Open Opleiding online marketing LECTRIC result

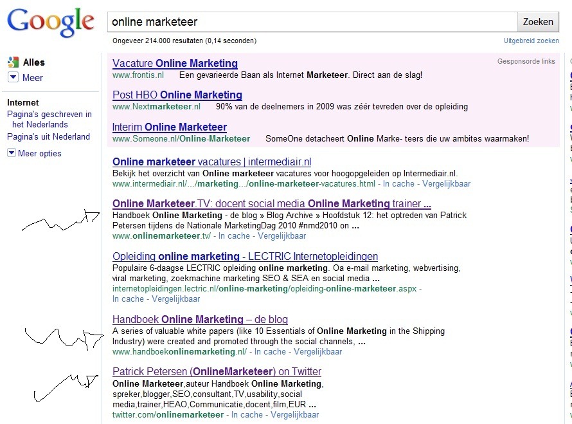(245, 256)
